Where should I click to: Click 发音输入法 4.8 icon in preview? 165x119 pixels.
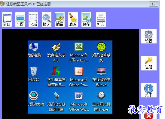[x=56, y=47]
